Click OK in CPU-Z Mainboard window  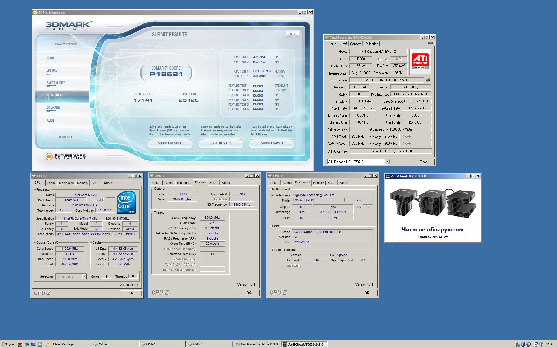[367, 293]
